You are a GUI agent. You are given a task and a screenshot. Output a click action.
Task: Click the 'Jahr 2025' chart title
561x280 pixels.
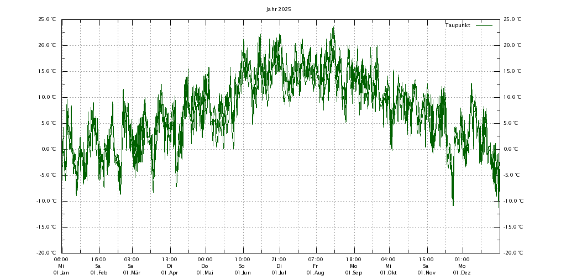pyautogui.click(x=279, y=9)
